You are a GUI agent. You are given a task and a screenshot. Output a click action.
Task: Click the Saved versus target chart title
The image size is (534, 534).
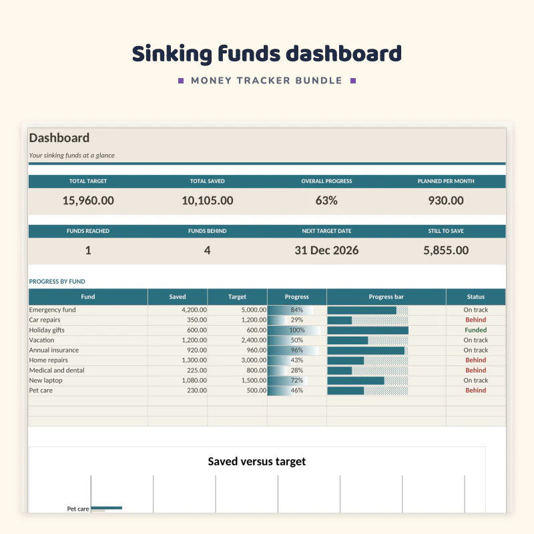(x=257, y=461)
